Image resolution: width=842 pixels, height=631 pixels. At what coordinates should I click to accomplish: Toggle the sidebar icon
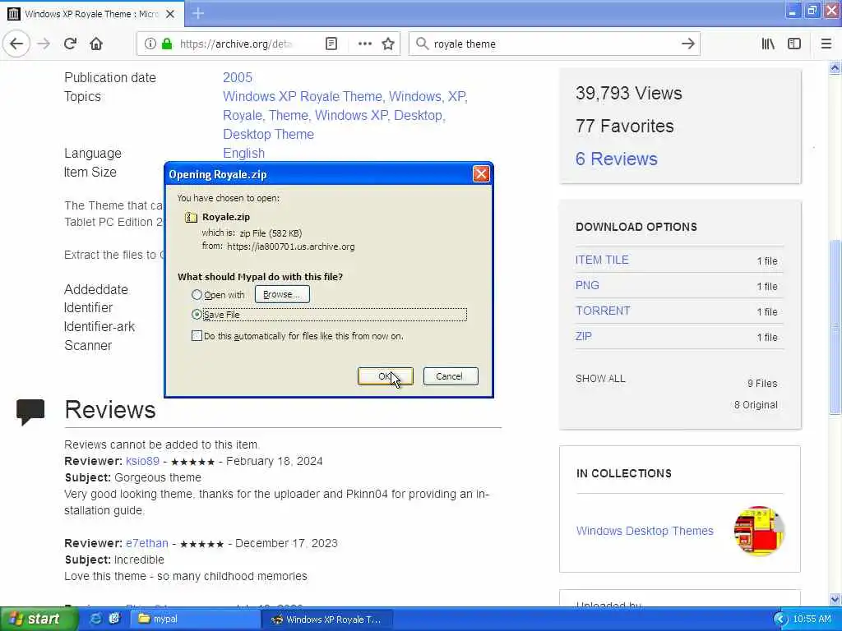tap(794, 44)
